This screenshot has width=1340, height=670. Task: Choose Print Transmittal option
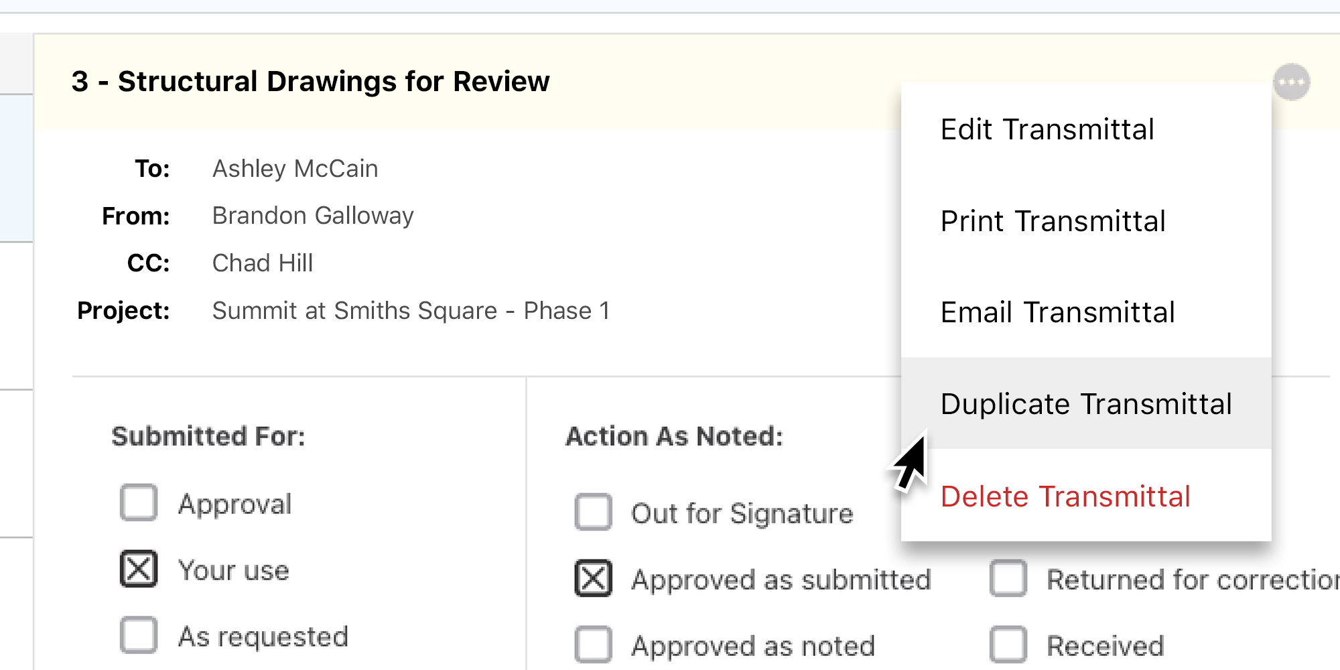click(1053, 221)
